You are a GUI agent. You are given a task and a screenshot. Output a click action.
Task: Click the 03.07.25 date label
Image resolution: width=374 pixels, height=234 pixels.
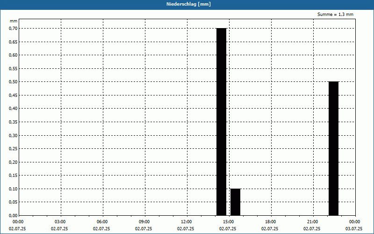tap(354, 229)
